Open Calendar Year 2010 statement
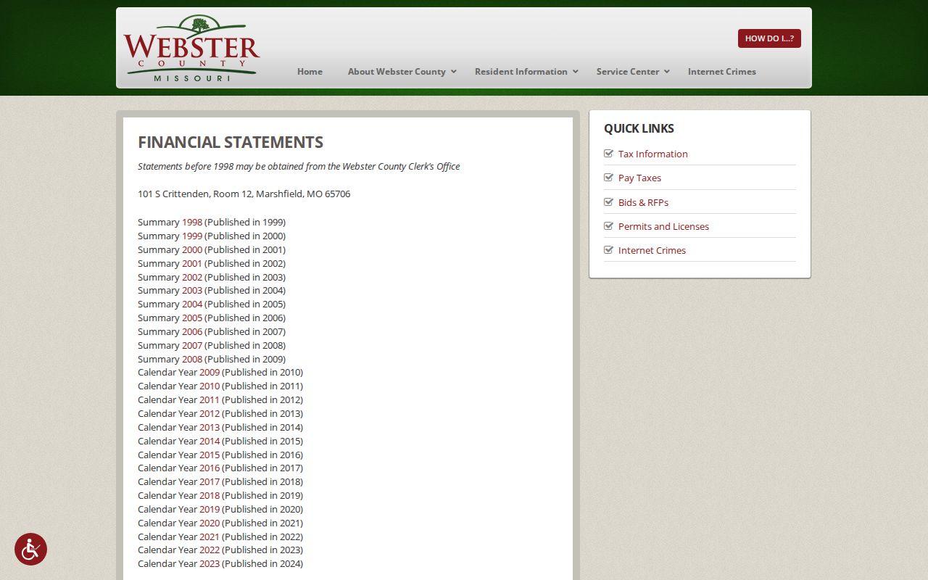The height and width of the screenshot is (580, 928). (210, 386)
